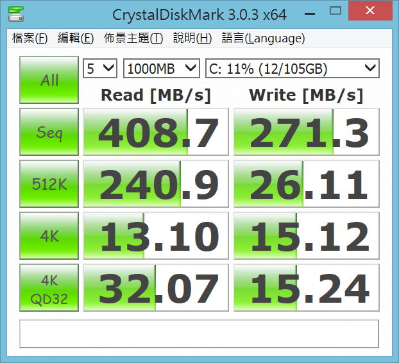Click the empty comment field at bottom
399x363 pixels.
coord(199,333)
